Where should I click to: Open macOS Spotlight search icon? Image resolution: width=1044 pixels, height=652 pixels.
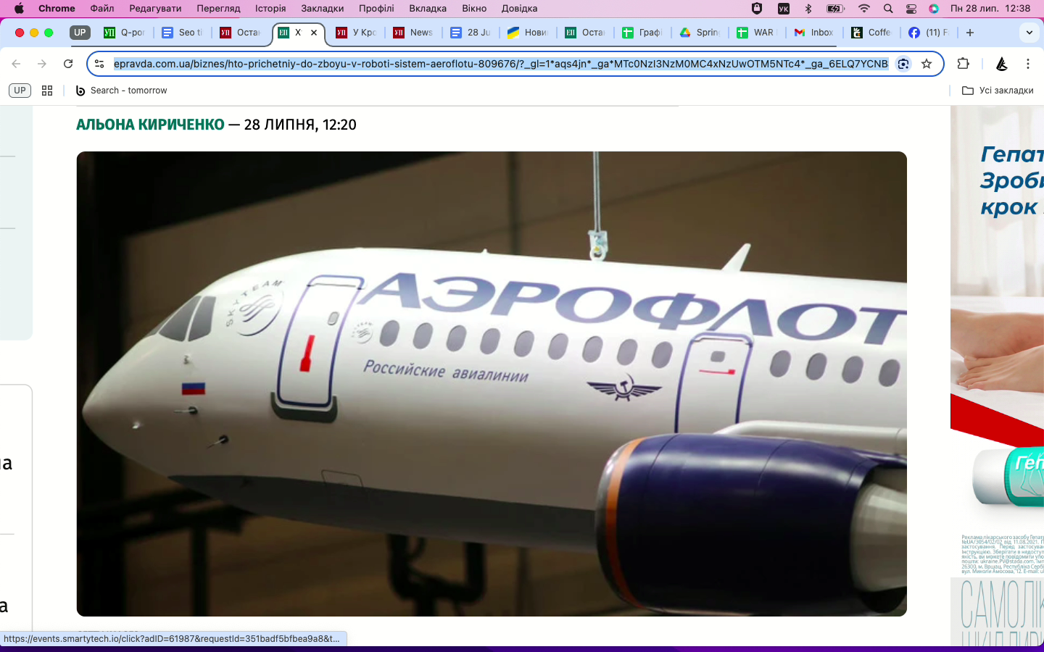[888, 9]
